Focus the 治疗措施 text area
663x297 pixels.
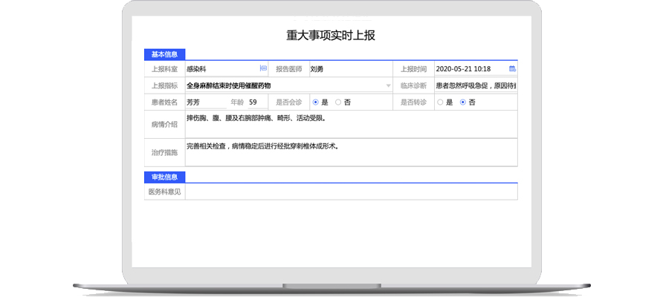point(349,152)
